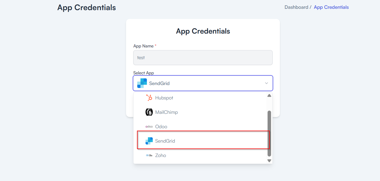Click the App Credentials breadcrumb link

pos(331,7)
